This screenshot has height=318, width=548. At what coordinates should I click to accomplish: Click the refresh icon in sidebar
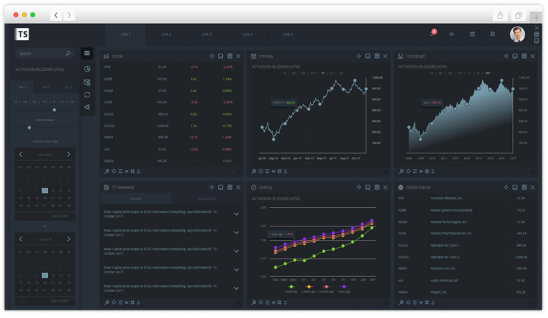pyautogui.click(x=87, y=95)
